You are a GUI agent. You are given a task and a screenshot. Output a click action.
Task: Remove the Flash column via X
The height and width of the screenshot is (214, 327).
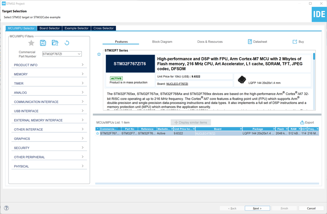(x=287, y=129)
